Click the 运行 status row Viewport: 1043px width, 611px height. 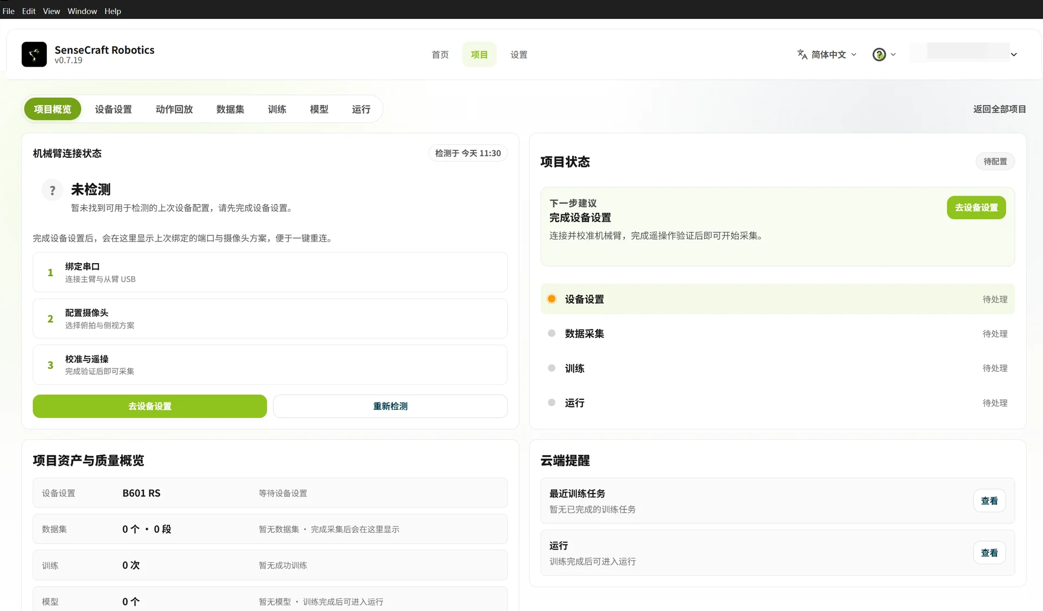(x=777, y=403)
